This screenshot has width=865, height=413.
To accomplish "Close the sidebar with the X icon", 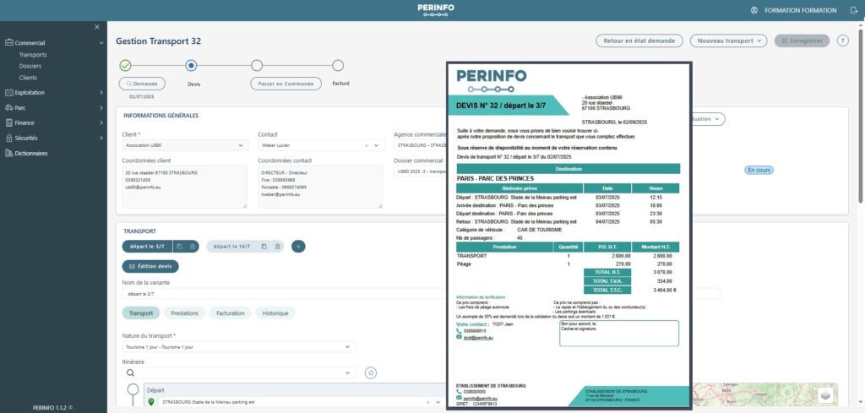I will 97,27.
